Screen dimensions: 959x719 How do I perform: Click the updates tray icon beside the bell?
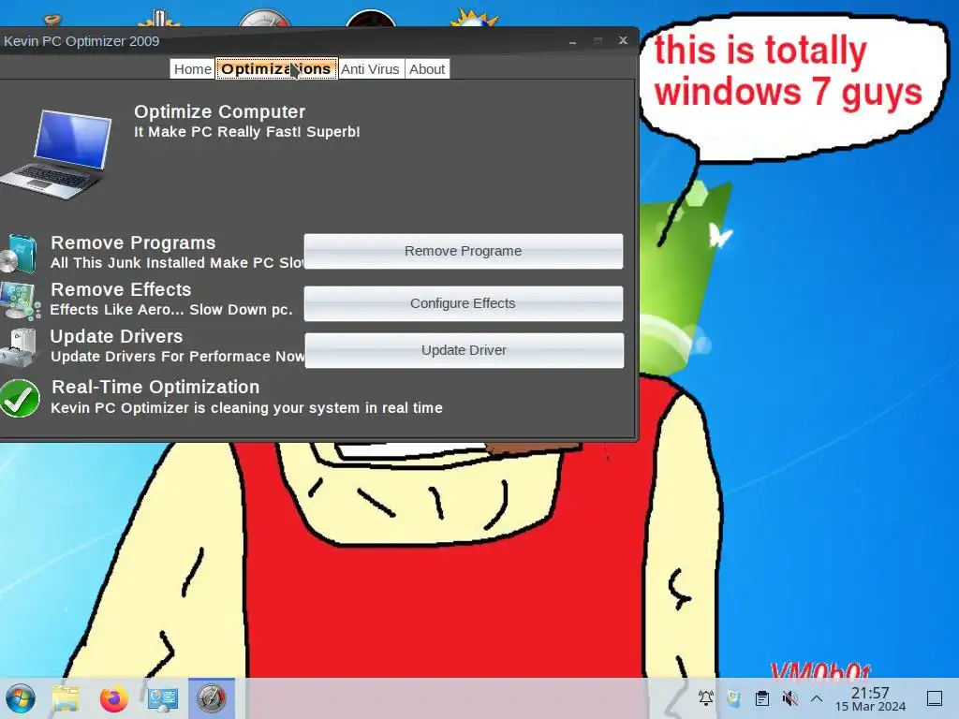point(733,697)
